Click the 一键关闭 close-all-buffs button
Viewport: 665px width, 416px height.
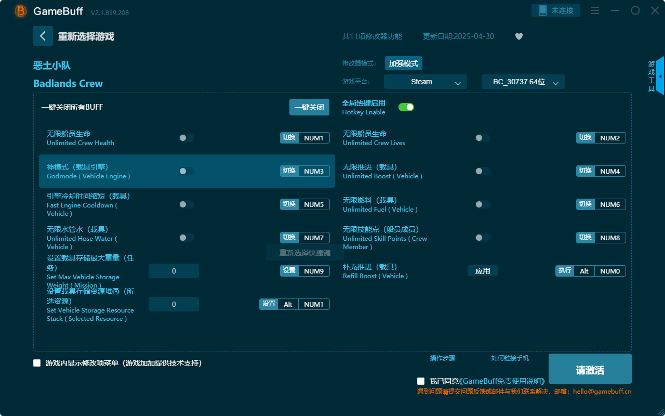(309, 107)
